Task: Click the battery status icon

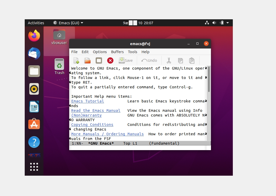Action: [222, 23]
